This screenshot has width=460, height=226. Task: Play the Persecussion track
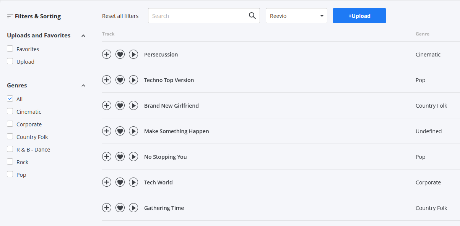coord(133,55)
